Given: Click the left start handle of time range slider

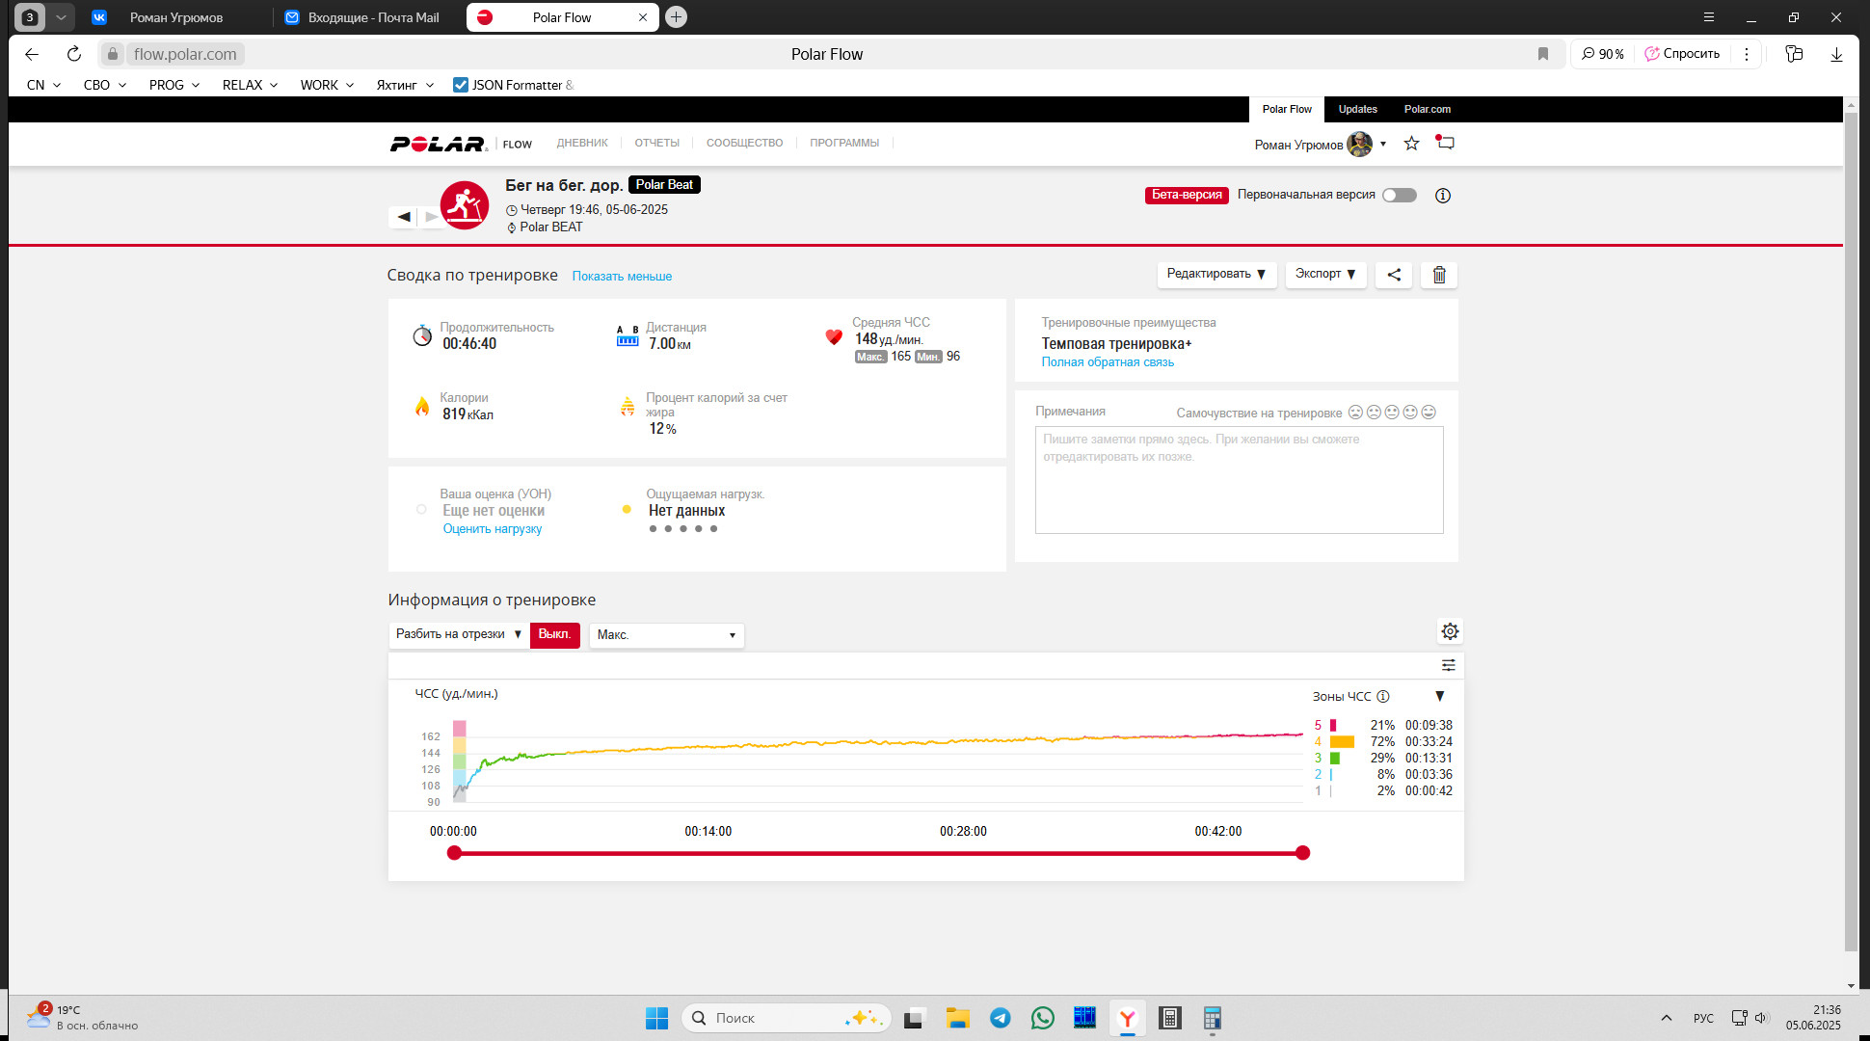Looking at the screenshot, I should pyautogui.click(x=455, y=853).
